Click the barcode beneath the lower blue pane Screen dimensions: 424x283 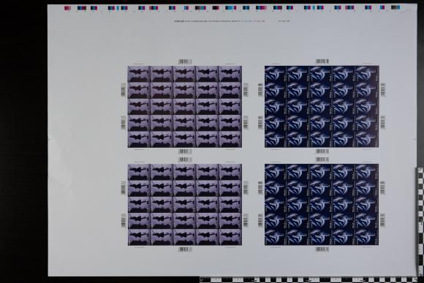(322, 249)
